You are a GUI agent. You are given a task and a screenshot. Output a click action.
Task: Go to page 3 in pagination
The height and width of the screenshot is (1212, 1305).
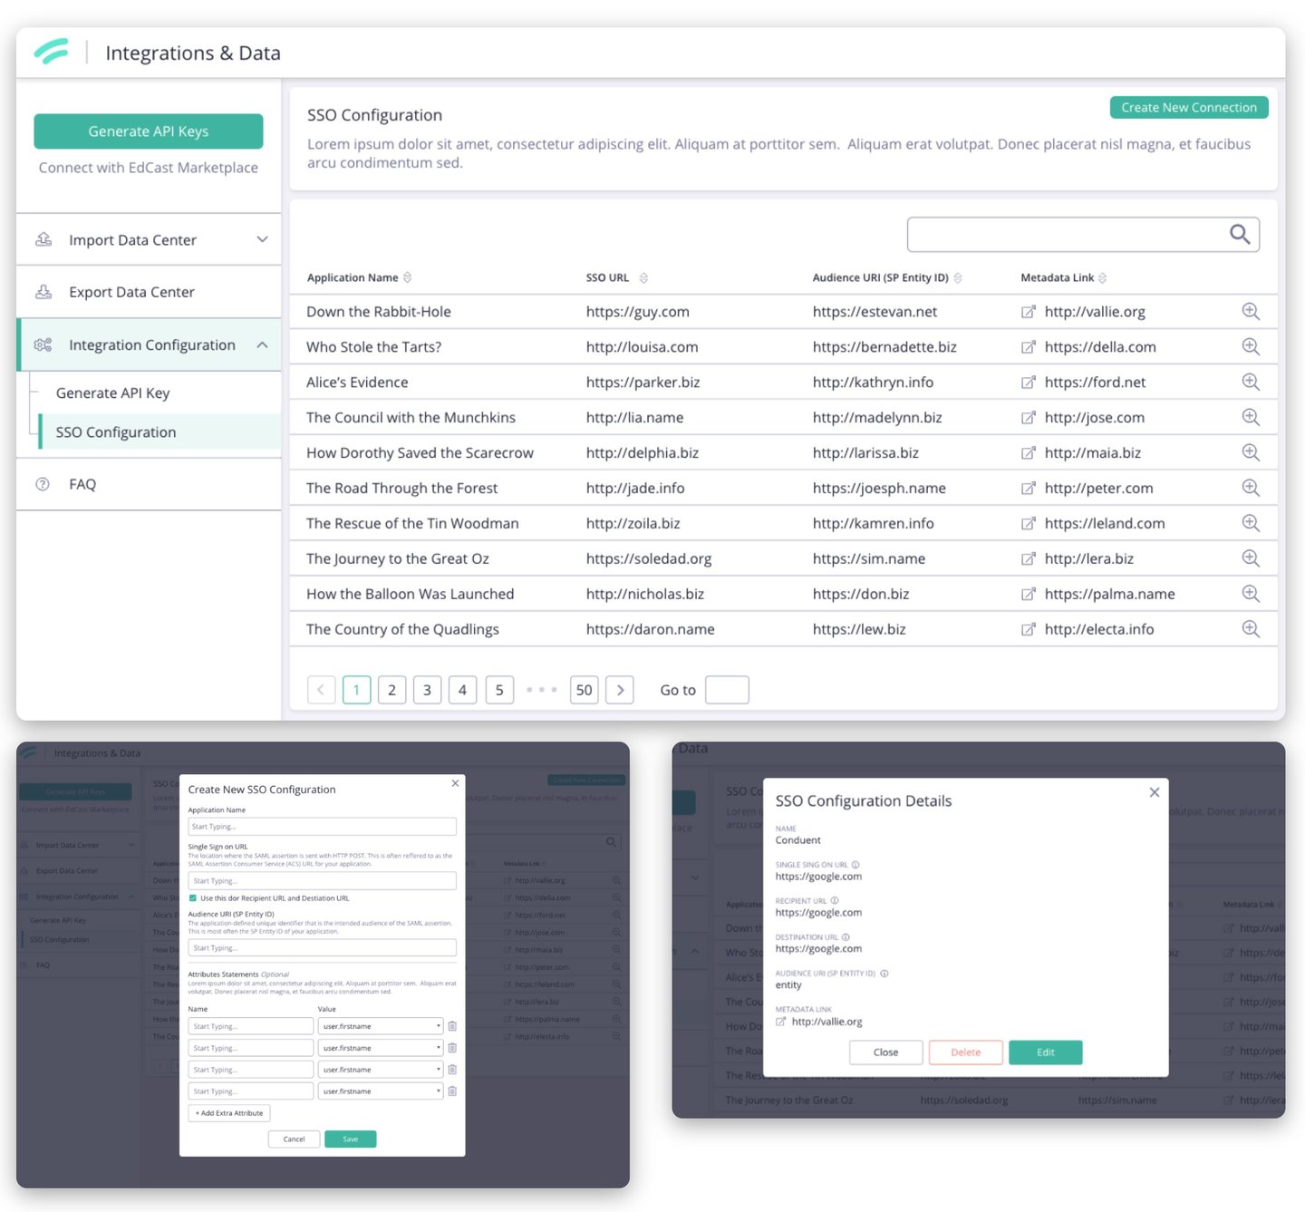coord(427,690)
